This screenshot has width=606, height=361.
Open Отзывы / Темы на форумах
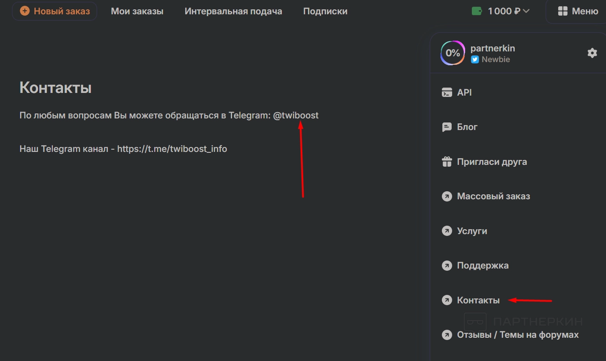[x=517, y=335]
